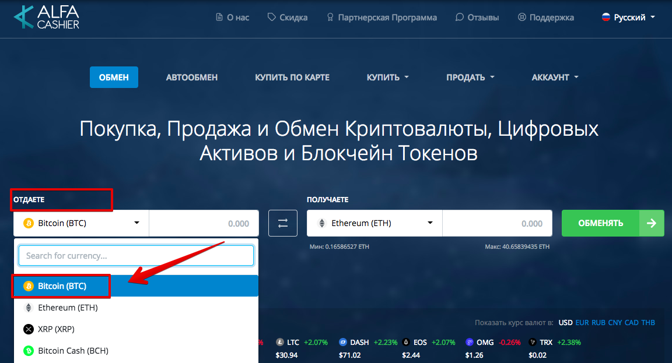Click the Bitcoin coin icon in ОТДАЕТЕ selector
The width and height of the screenshot is (672, 363).
(x=29, y=223)
